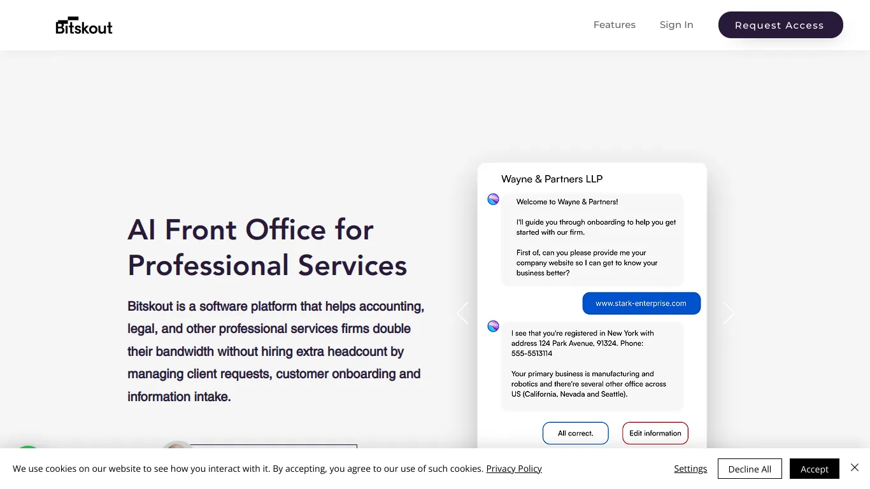Viewport: 870px width, 489px height.
Task: Click the Request Access button
Action: (x=780, y=25)
